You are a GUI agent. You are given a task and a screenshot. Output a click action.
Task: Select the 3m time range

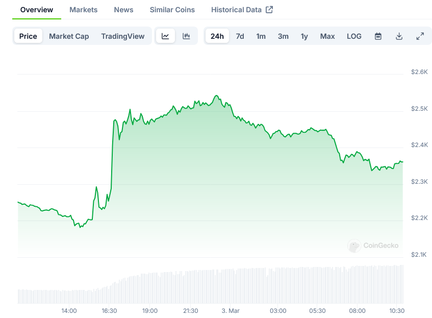pyautogui.click(x=283, y=36)
